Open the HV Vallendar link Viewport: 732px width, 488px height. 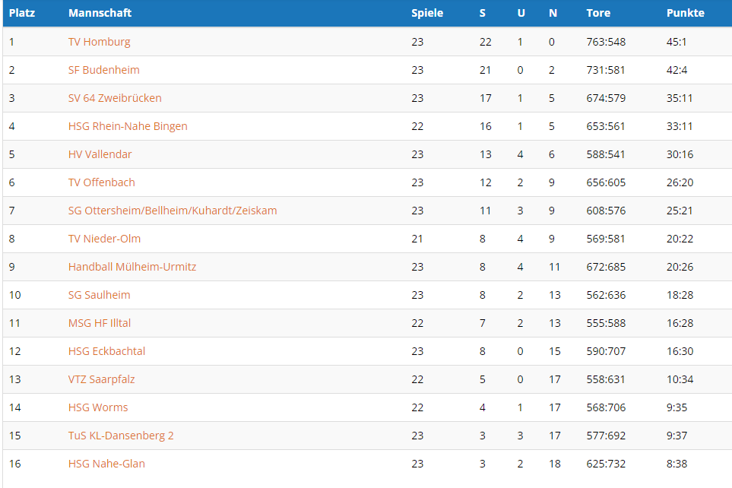click(100, 154)
